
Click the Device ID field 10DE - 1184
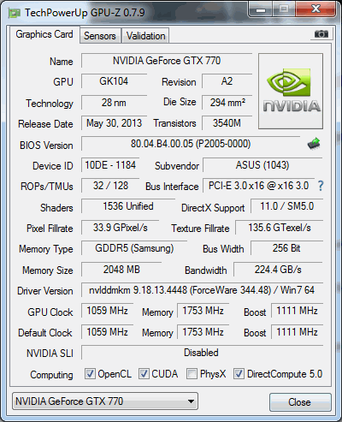point(110,165)
